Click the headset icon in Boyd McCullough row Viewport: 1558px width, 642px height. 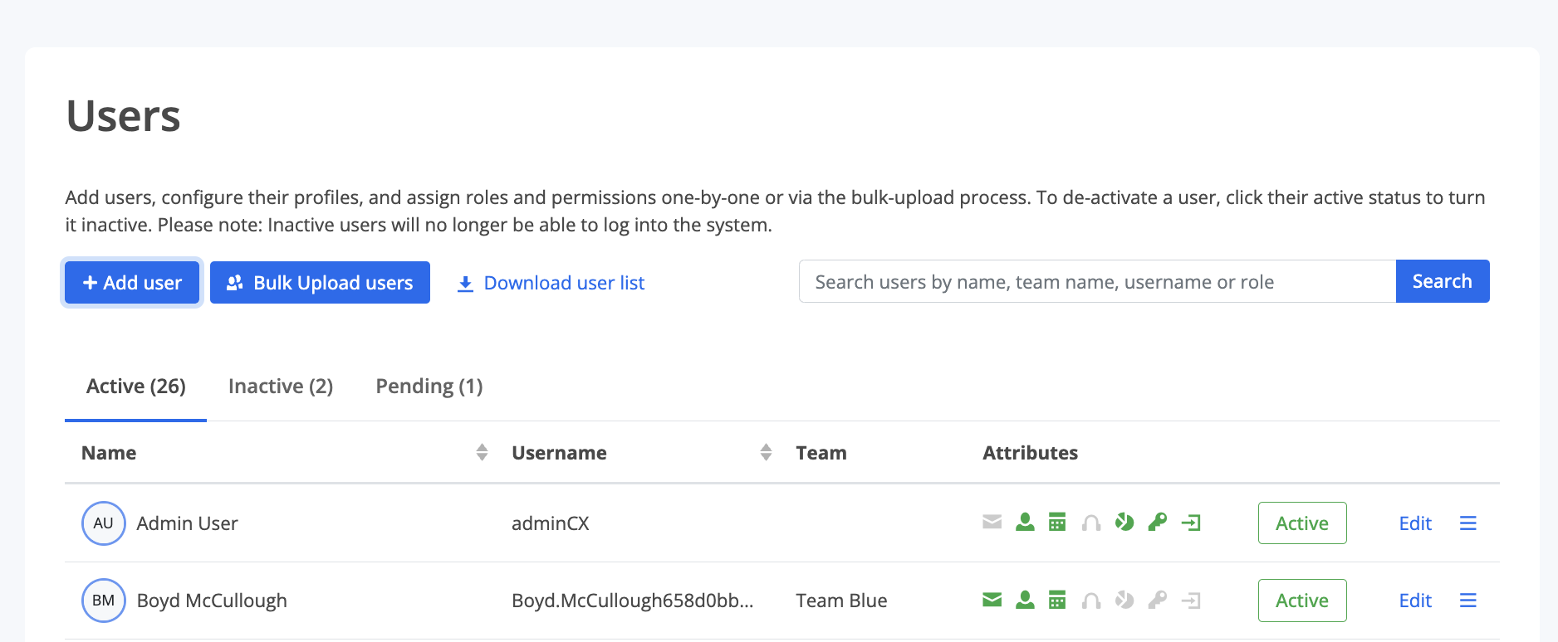(x=1091, y=601)
